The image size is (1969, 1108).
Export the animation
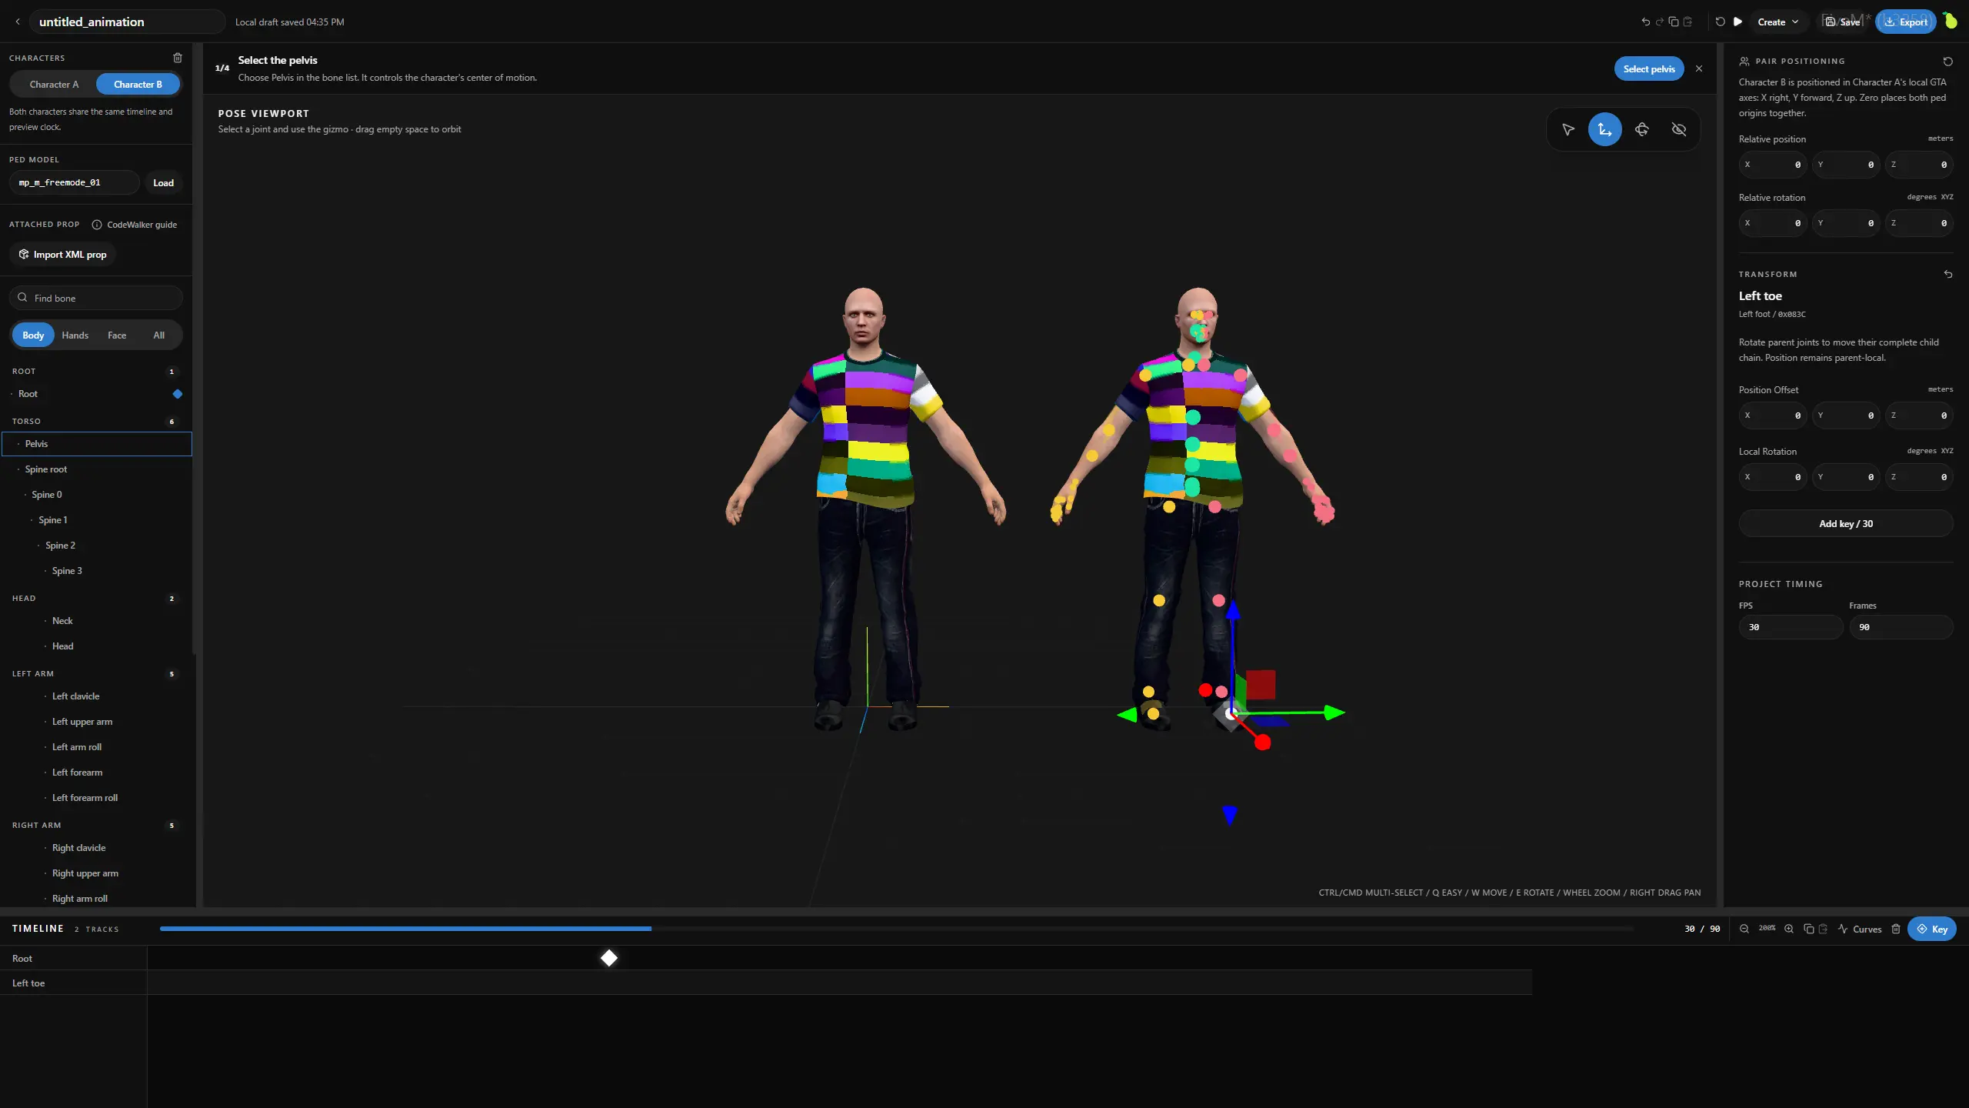pyautogui.click(x=1906, y=22)
